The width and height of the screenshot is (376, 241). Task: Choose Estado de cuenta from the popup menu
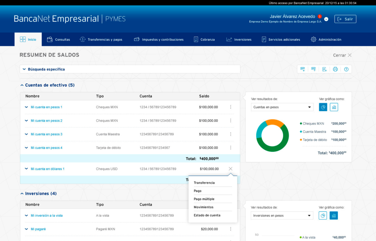coord(207,215)
